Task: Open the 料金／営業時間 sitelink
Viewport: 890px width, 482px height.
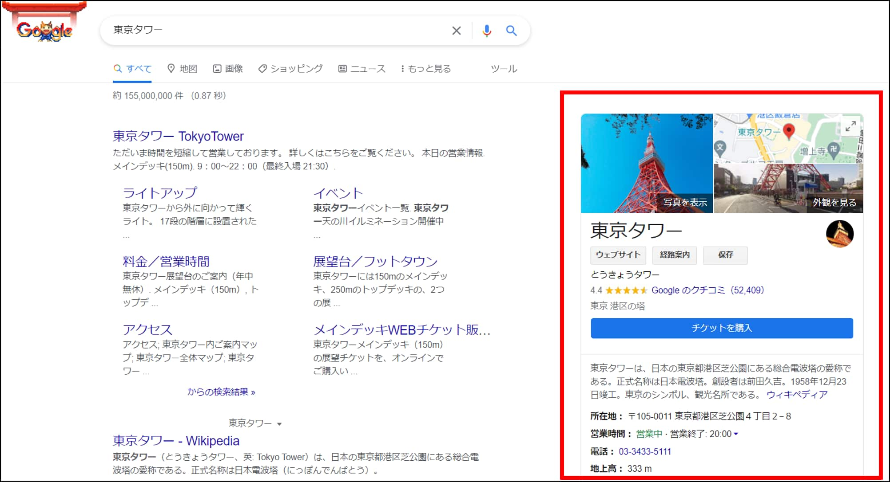Action: pos(166,261)
